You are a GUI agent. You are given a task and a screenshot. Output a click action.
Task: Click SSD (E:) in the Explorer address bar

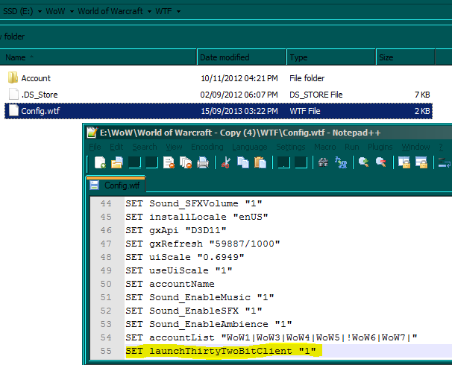[x=18, y=11]
